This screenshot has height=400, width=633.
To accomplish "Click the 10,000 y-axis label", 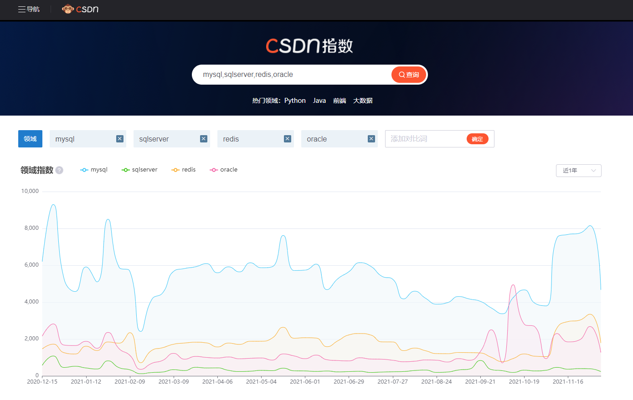I will click(30, 191).
